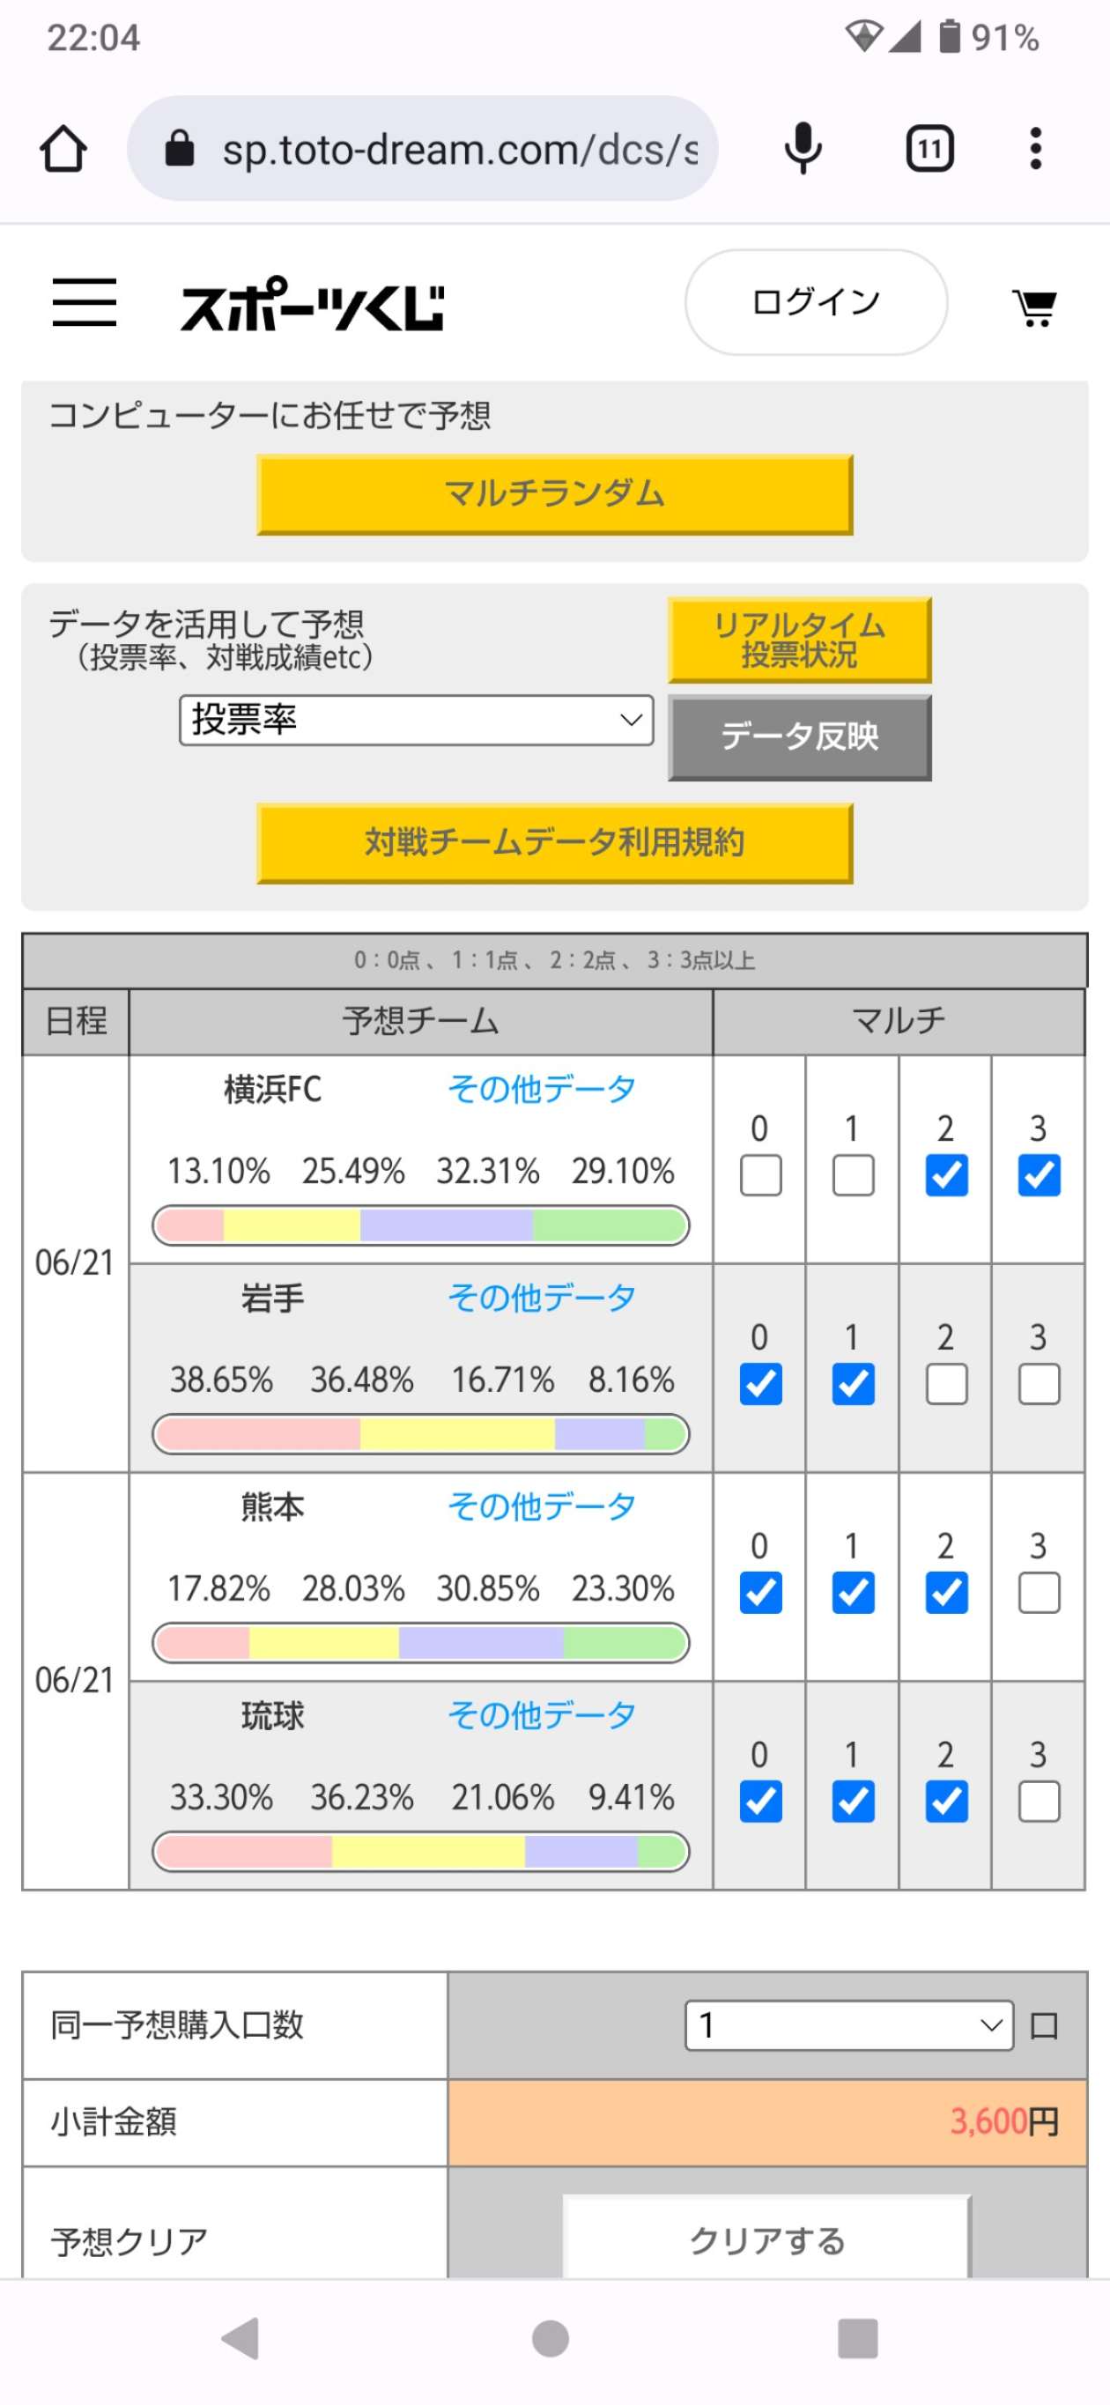Click the ログイン button
Viewport: 1110px width, 2405px height.
(x=816, y=301)
